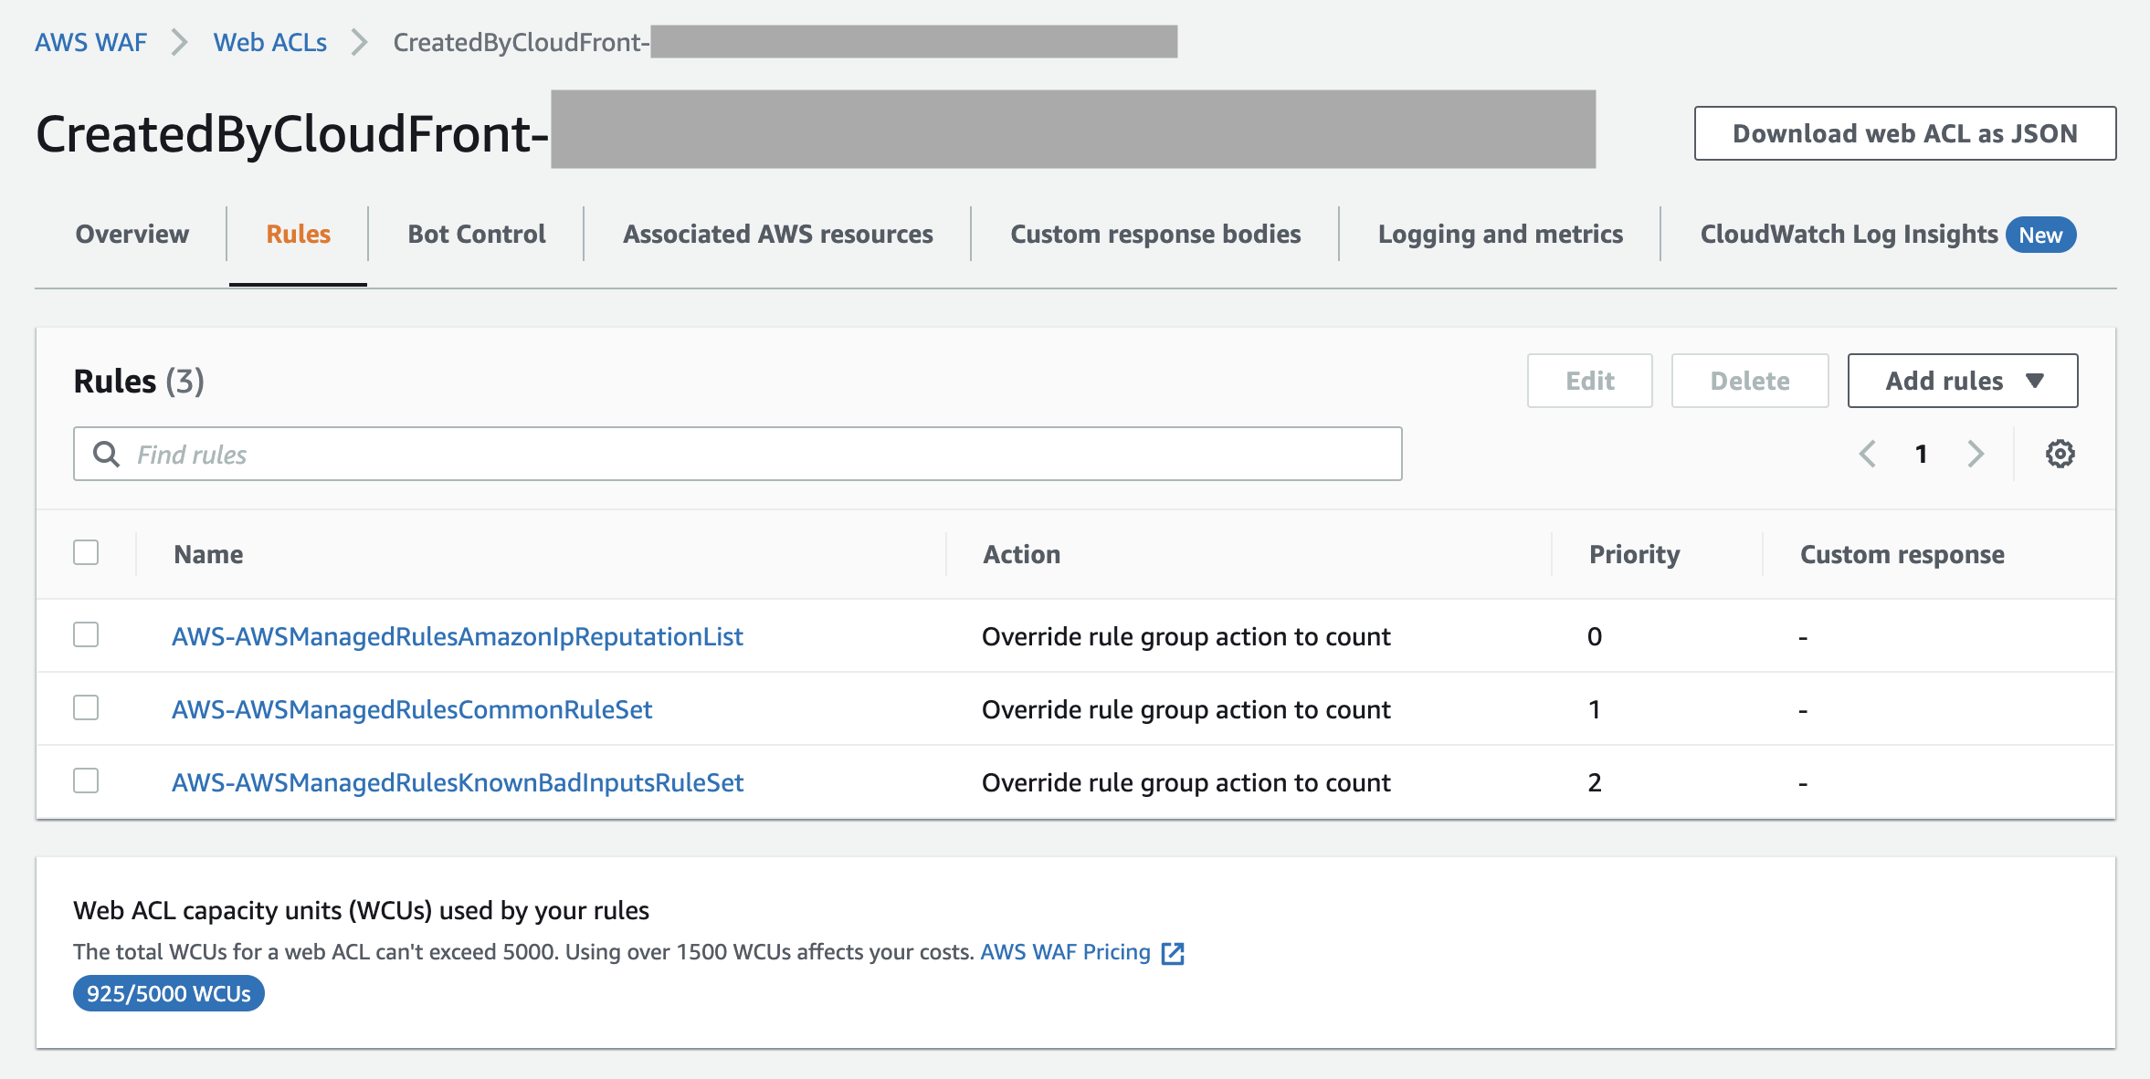The width and height of the screenshot is (2150, 1079).
Task: Open CloudWatch Log Insights tab
Action: (x=1850, y=235)
